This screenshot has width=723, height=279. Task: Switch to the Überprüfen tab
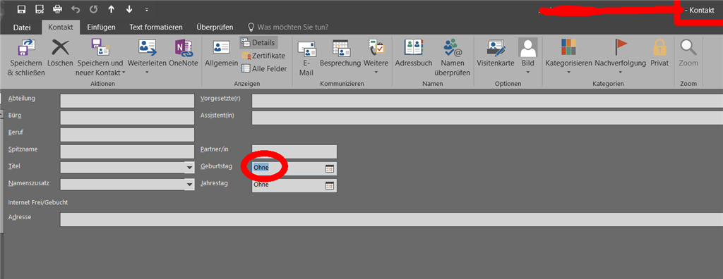[215, 27]
